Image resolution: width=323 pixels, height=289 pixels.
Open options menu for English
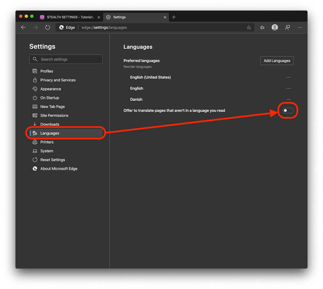[x=288, y=88]
